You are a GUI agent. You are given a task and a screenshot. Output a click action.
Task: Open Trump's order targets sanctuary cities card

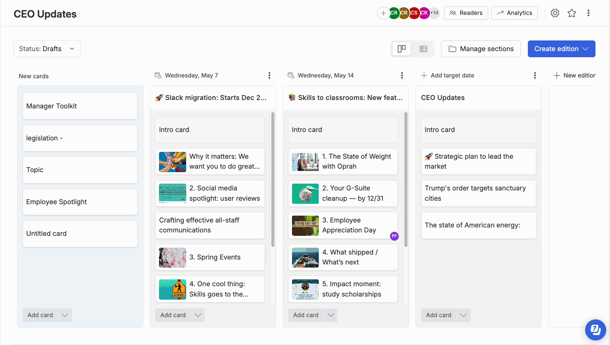479,193
